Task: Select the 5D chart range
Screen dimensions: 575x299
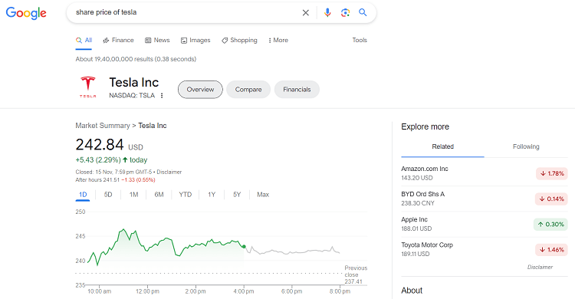Action: (108, 195)
